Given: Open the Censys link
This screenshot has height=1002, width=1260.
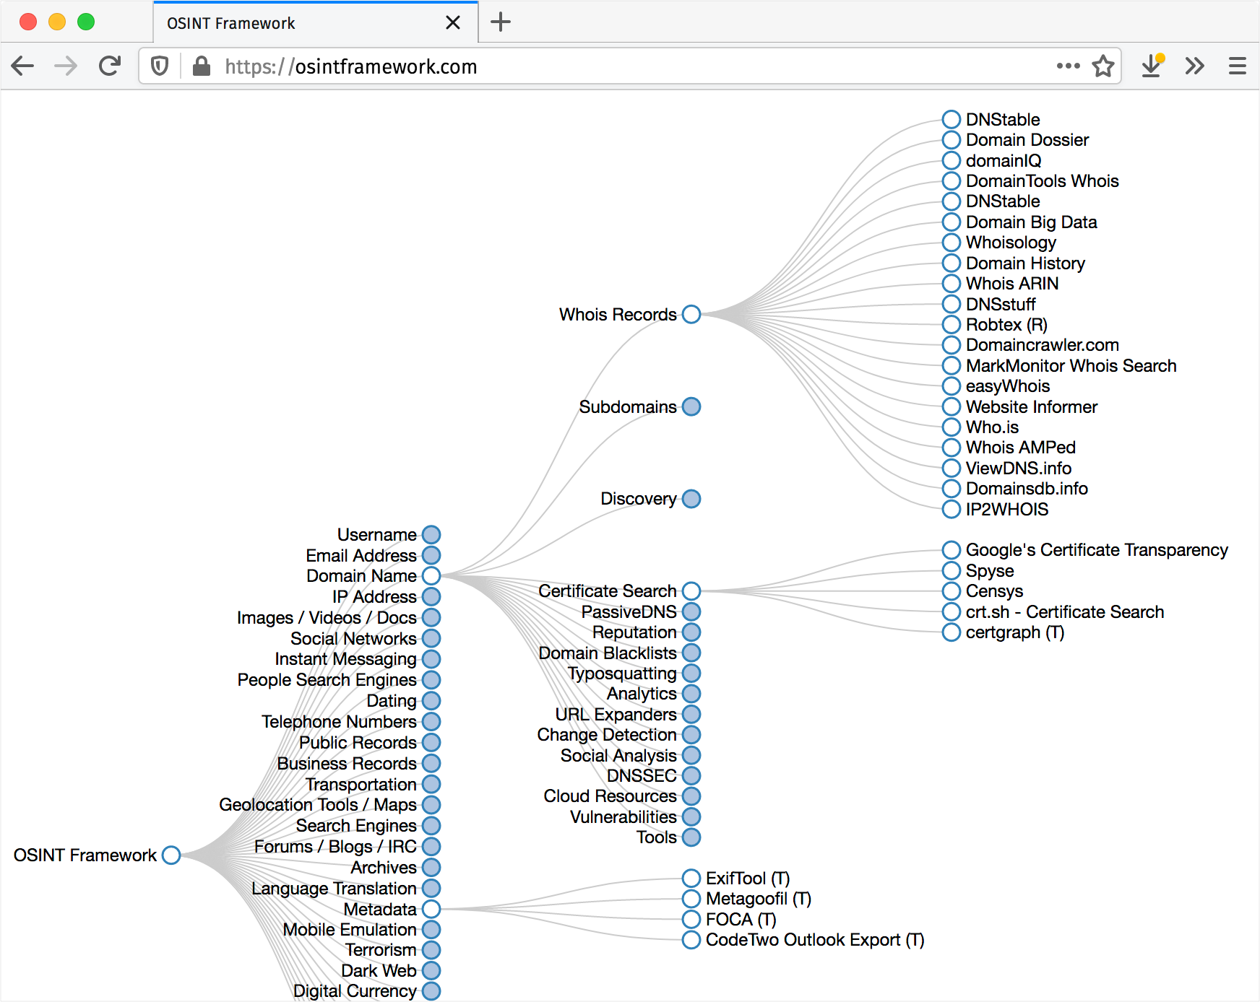Looking at the screenshot, I should click(x=994, y=591).
